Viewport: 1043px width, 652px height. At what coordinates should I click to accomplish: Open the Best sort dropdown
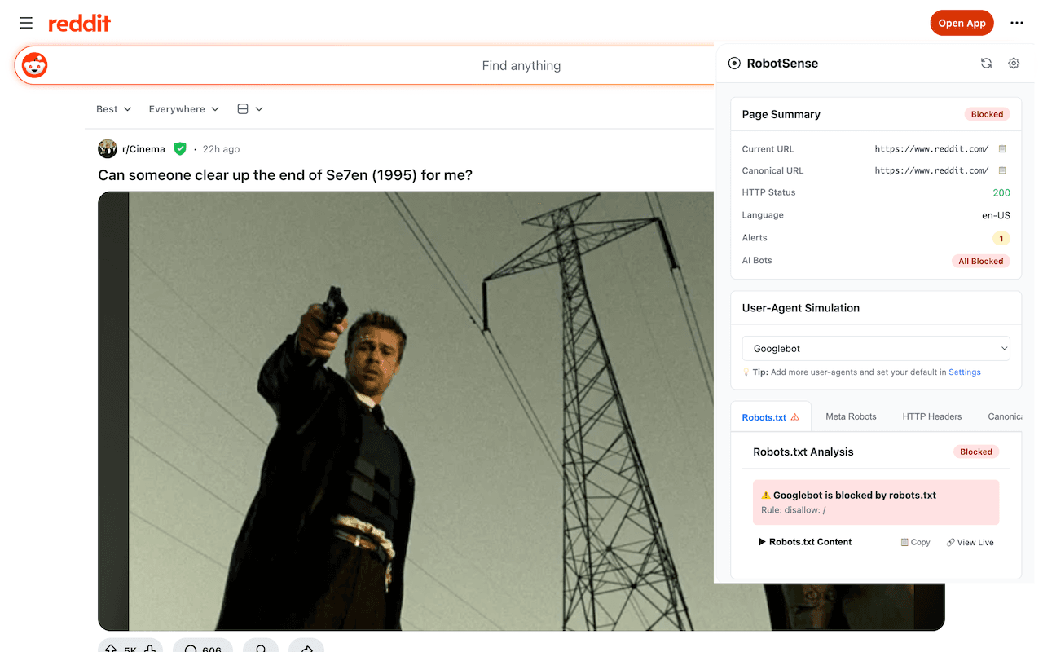coord(113,108)
